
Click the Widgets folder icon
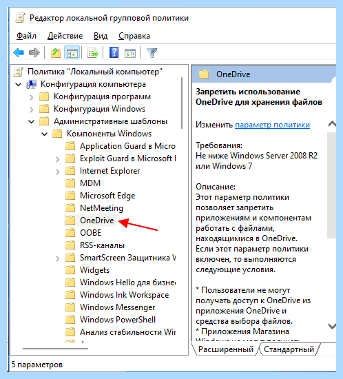click(70, 269)
